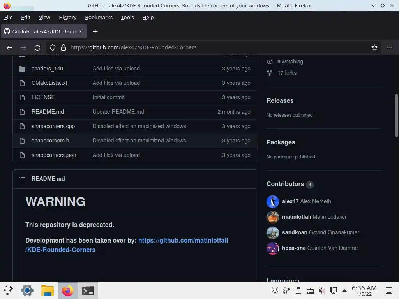Open alex47's avatar in Contributors

click(272, 202)
